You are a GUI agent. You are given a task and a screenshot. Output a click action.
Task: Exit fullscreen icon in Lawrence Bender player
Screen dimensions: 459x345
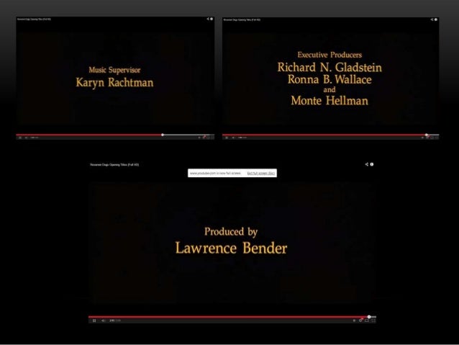click(373, 321)
